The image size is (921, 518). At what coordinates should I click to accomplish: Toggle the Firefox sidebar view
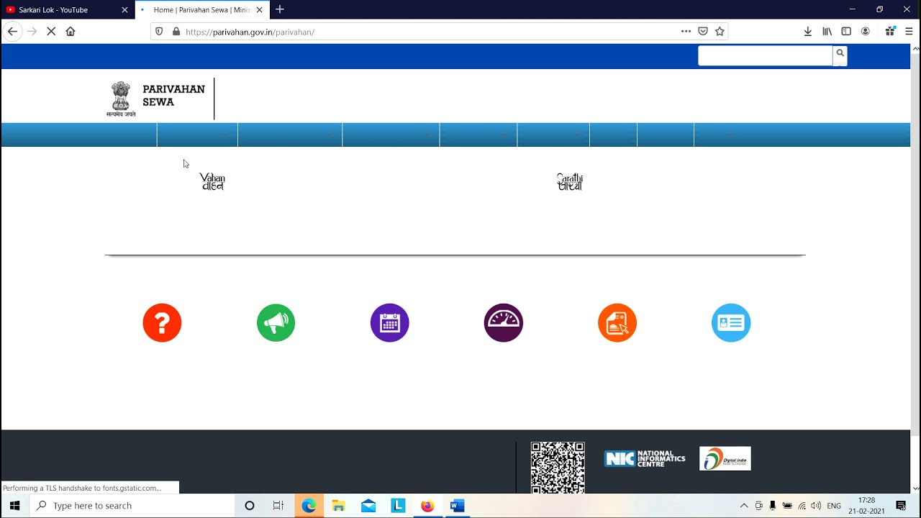point(846,32)
